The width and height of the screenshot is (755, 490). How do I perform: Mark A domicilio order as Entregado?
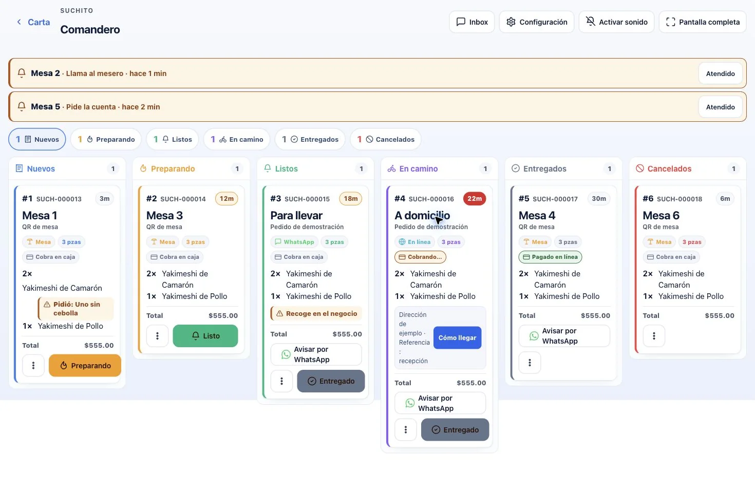click(455, 430)
